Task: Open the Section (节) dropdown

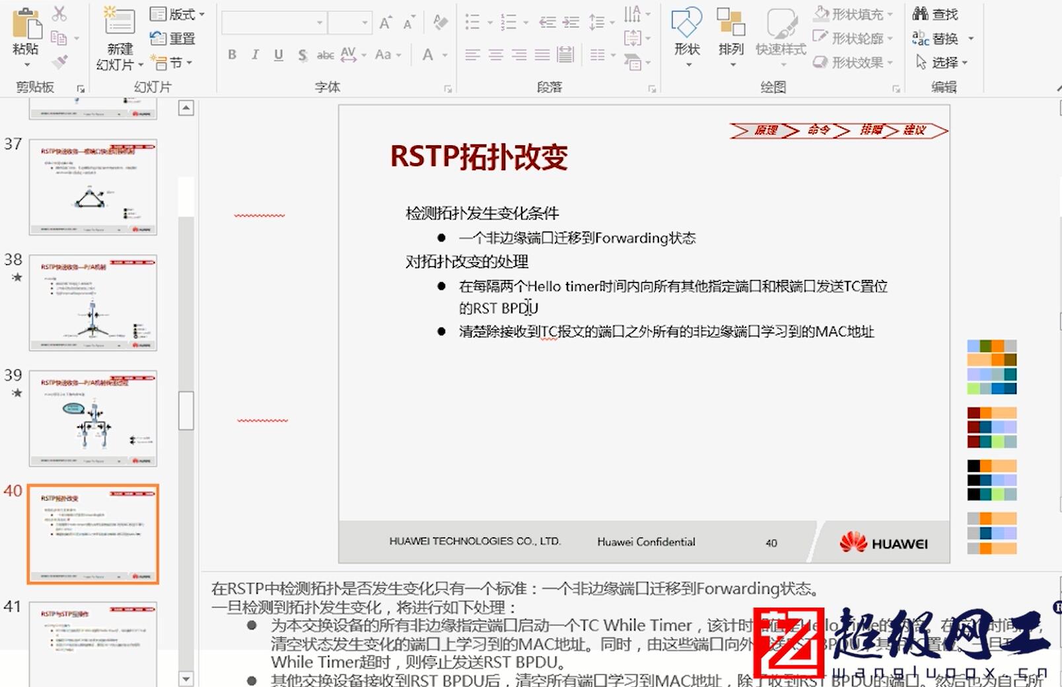Action: click(x=172, y=63)
